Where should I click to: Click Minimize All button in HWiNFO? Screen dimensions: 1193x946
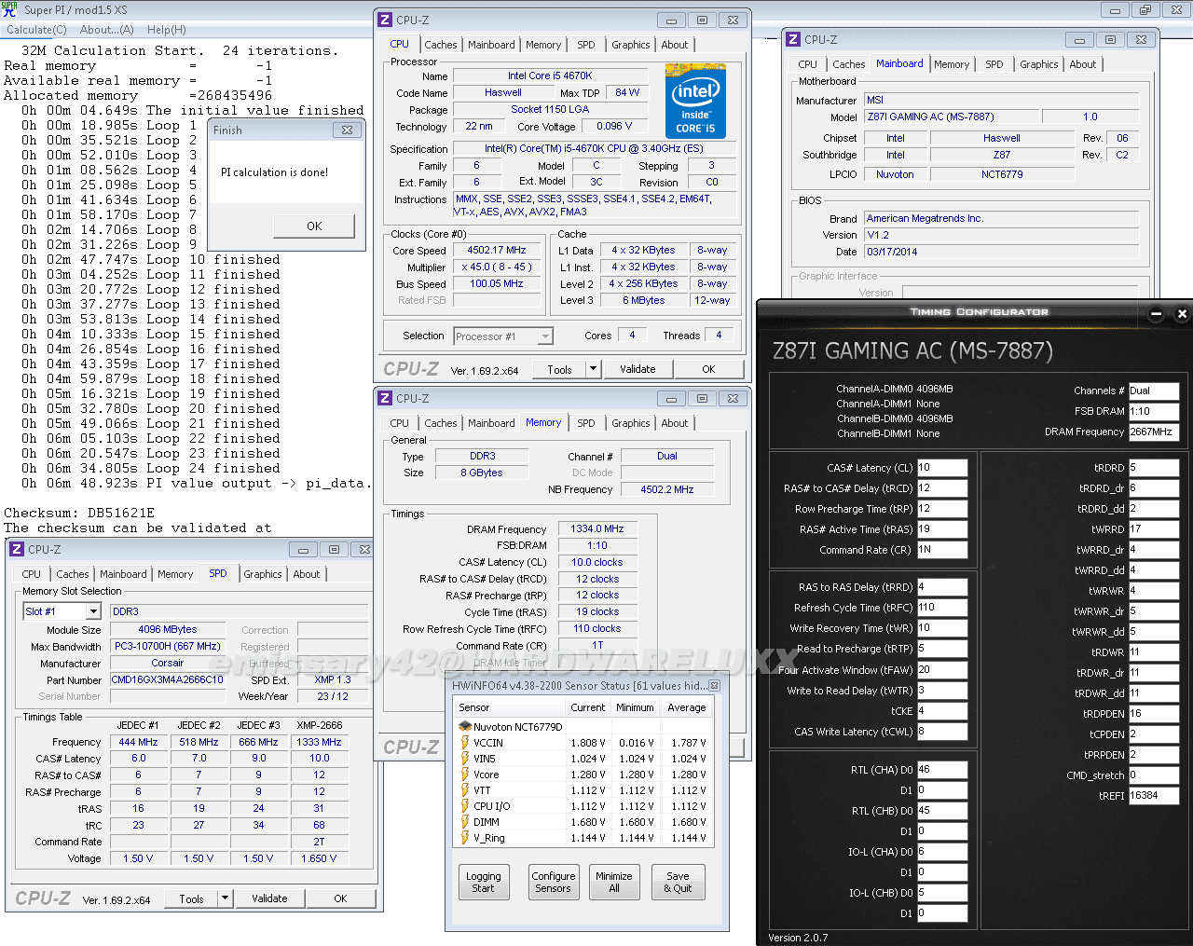pos(614,882)
